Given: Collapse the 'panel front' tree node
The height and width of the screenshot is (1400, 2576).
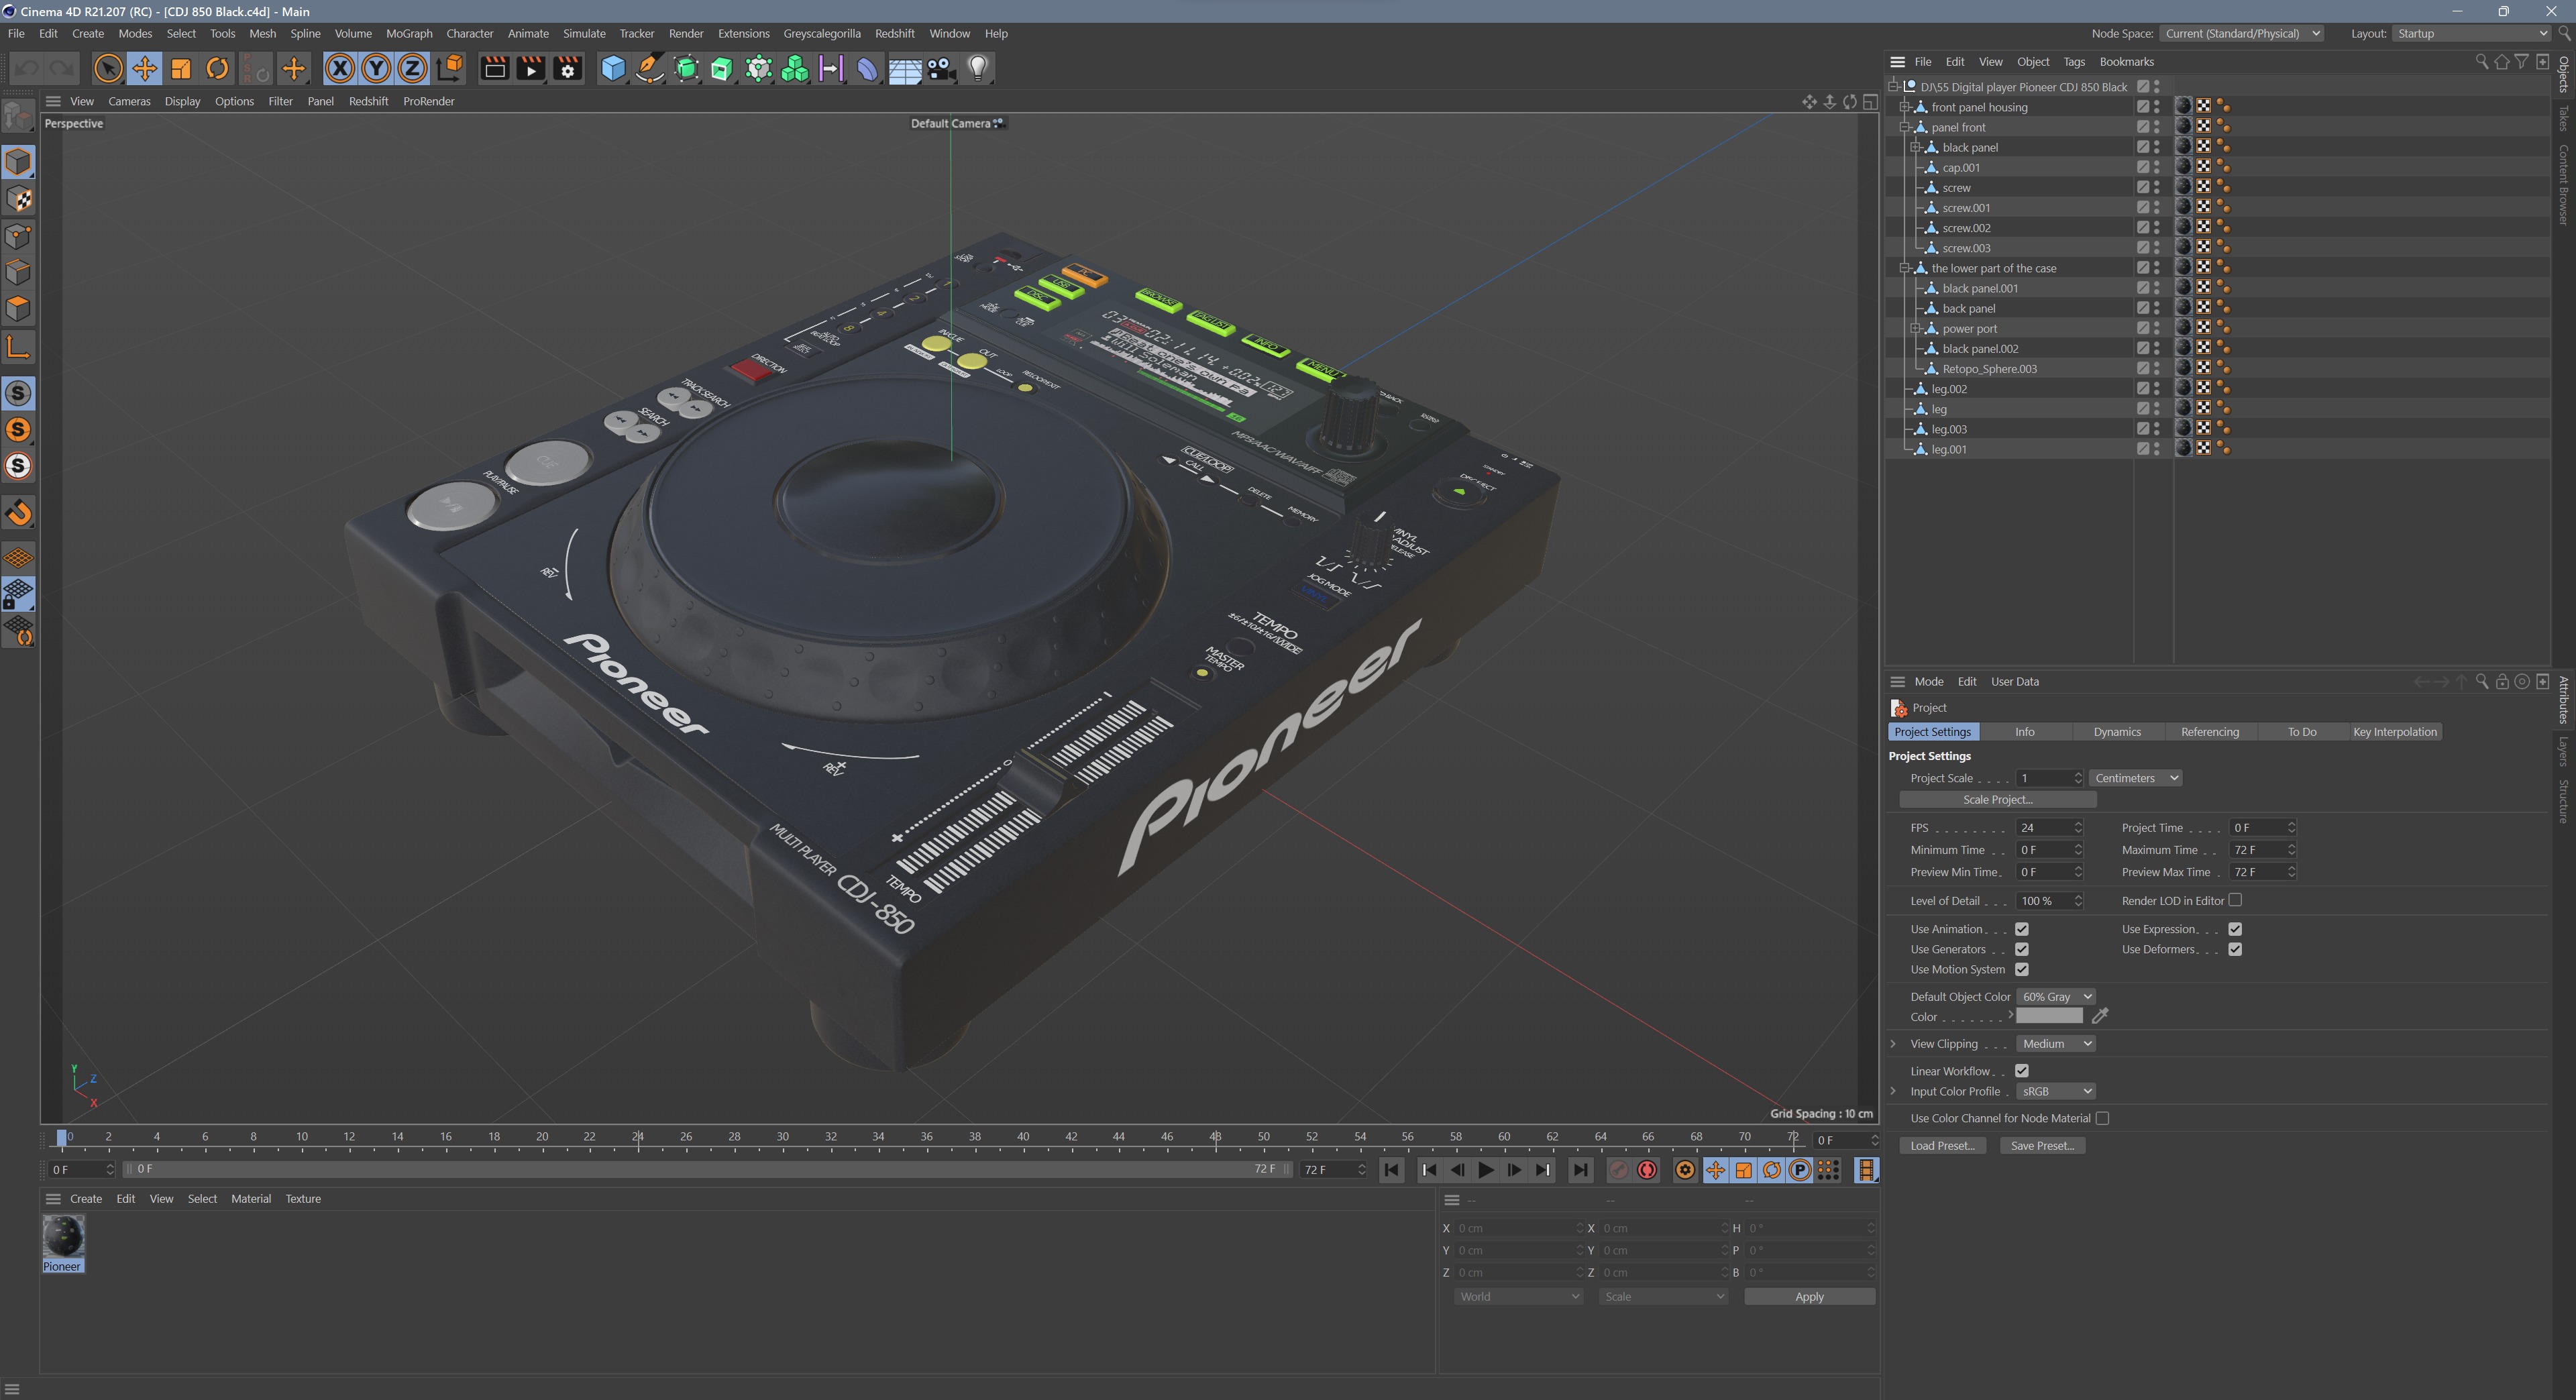Looking at the screenshot, I should (x=1905, y=127).
